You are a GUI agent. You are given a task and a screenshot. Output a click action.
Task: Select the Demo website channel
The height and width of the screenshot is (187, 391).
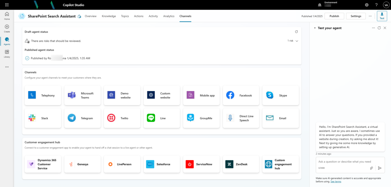[122, 95]
